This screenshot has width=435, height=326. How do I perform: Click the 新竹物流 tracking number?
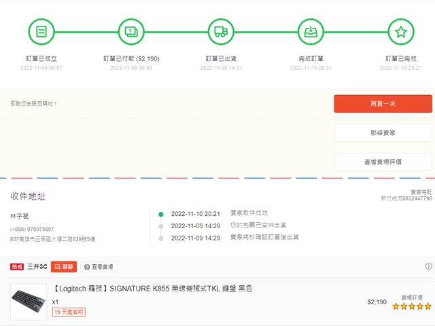[x=406, y=198]
